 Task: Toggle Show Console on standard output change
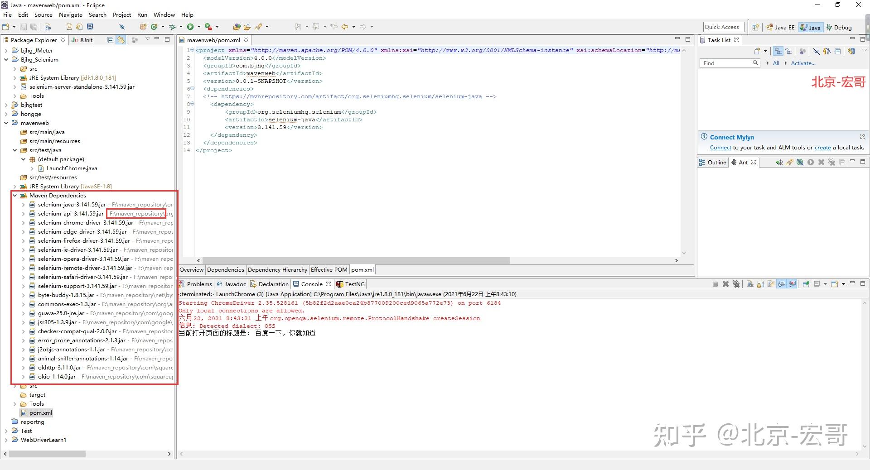[782, 284]
